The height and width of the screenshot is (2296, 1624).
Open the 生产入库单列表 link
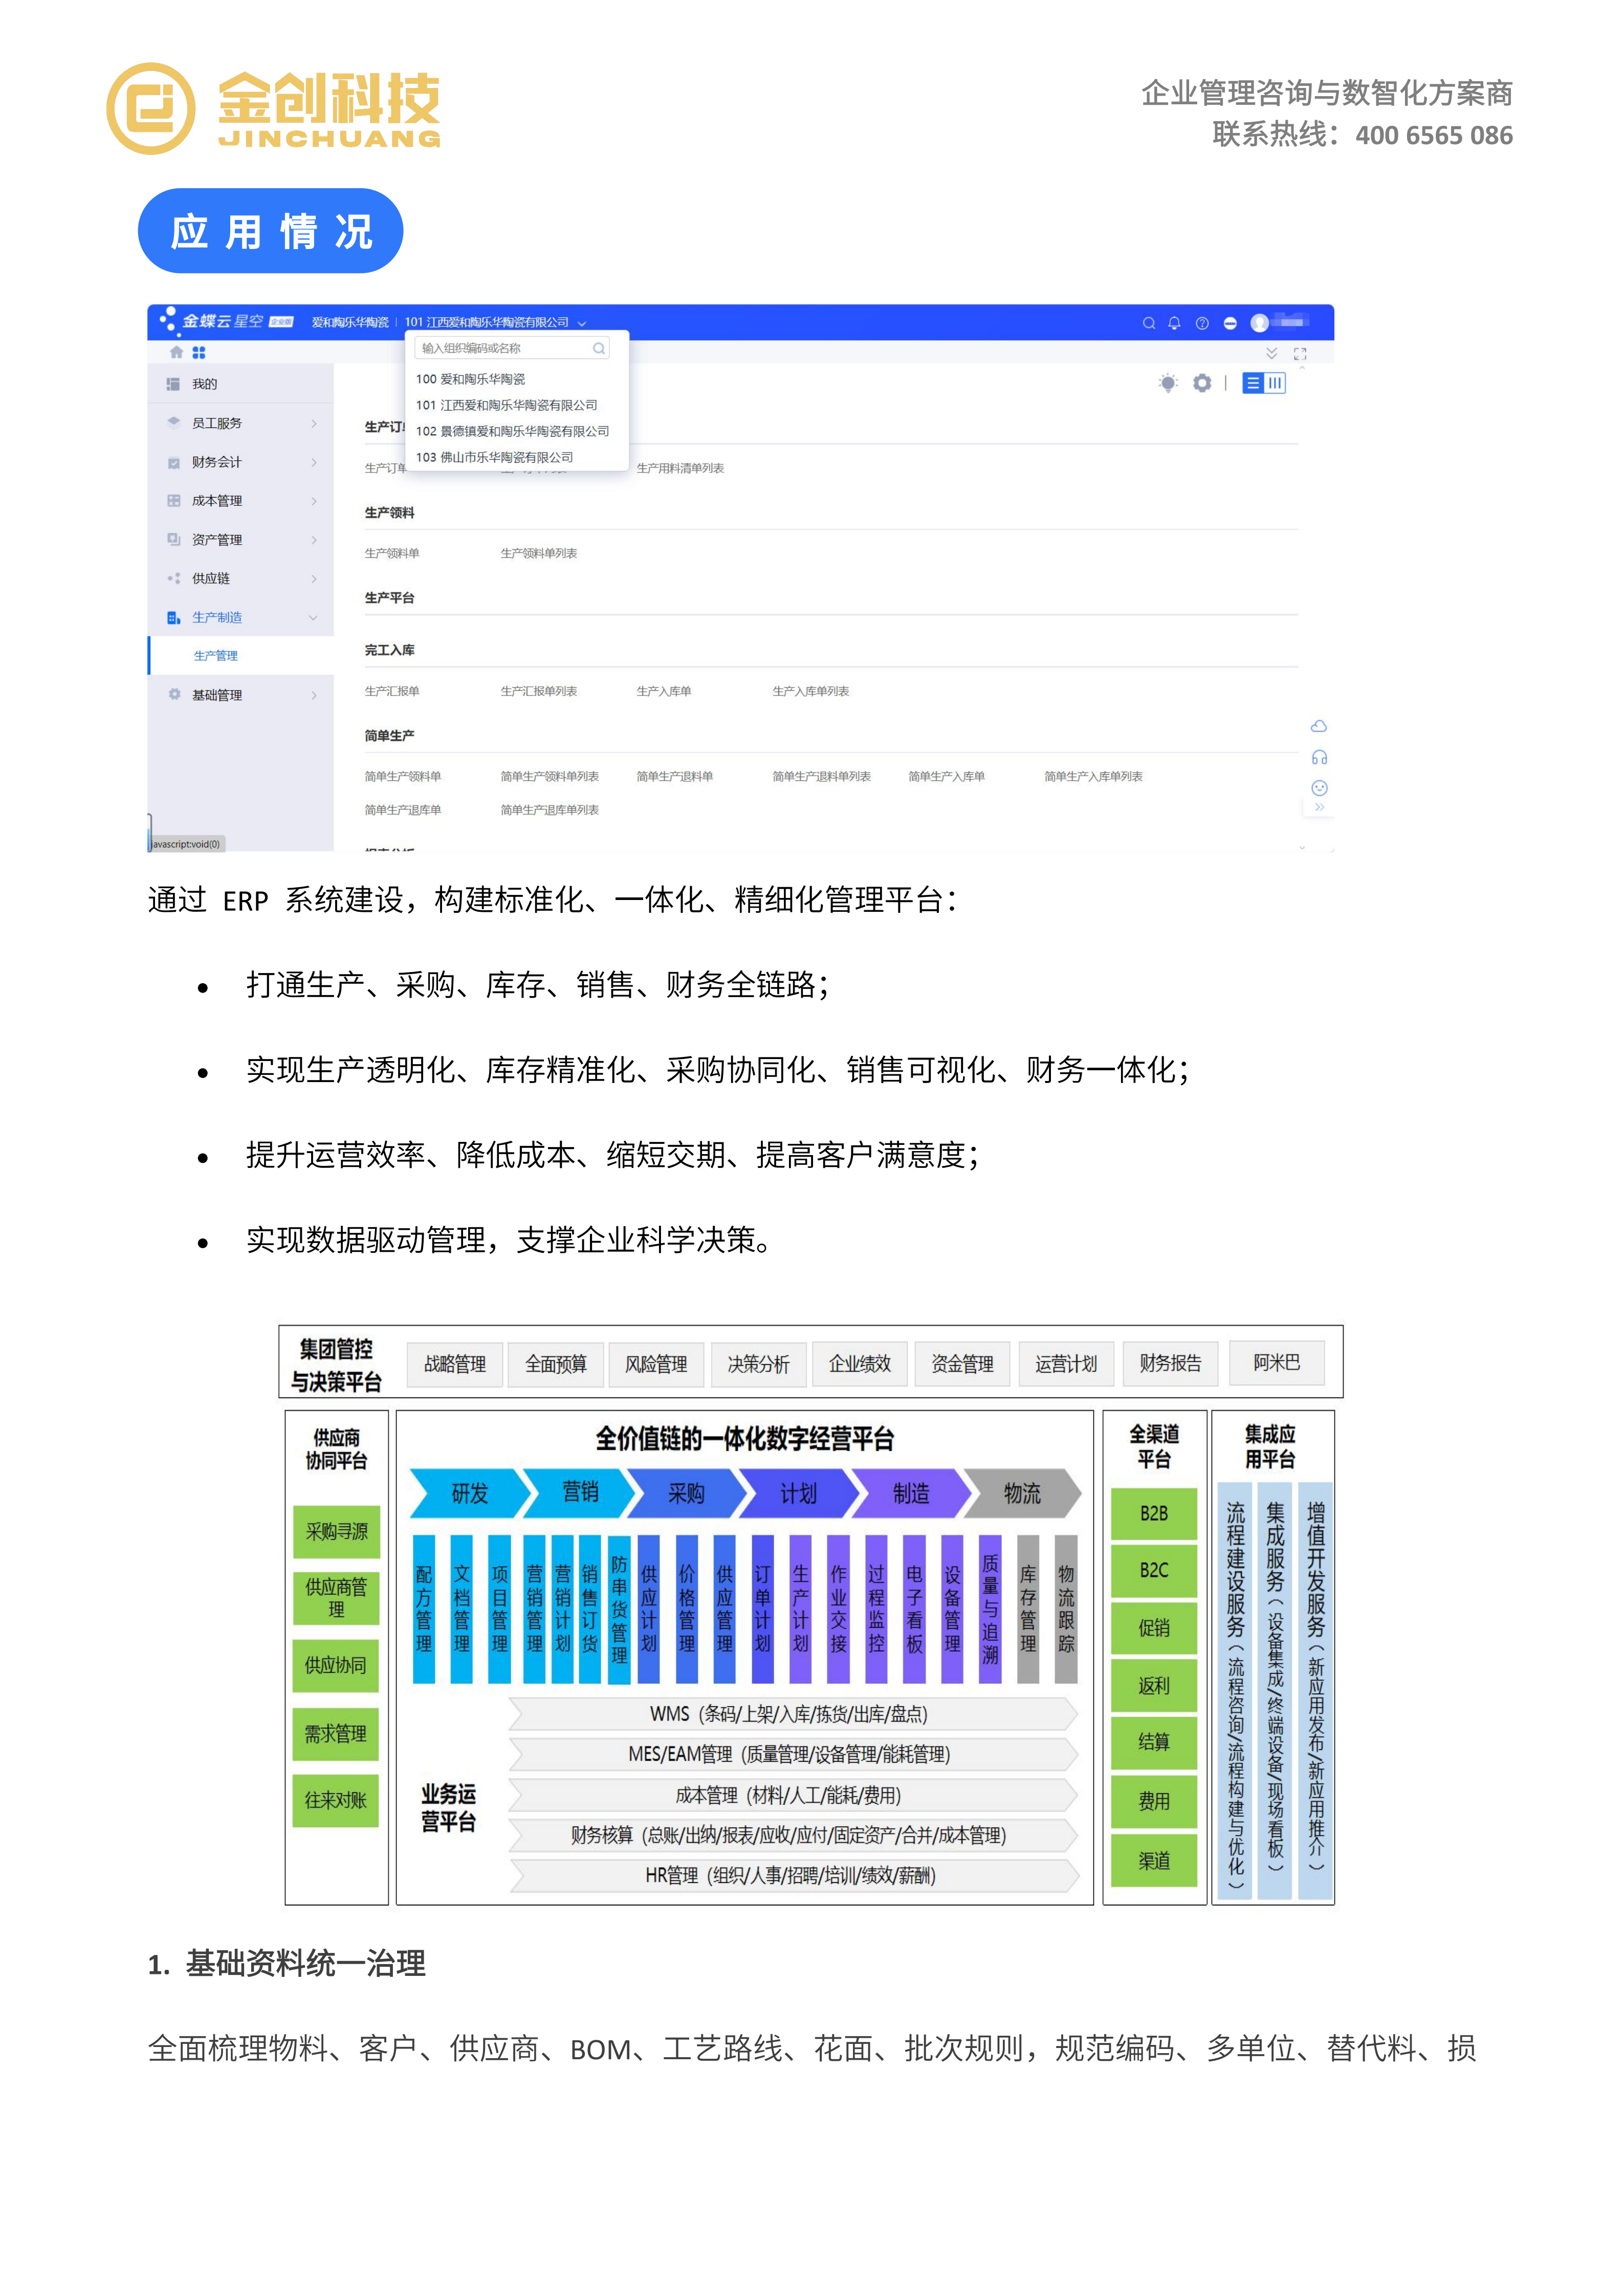tap(810, 691)
